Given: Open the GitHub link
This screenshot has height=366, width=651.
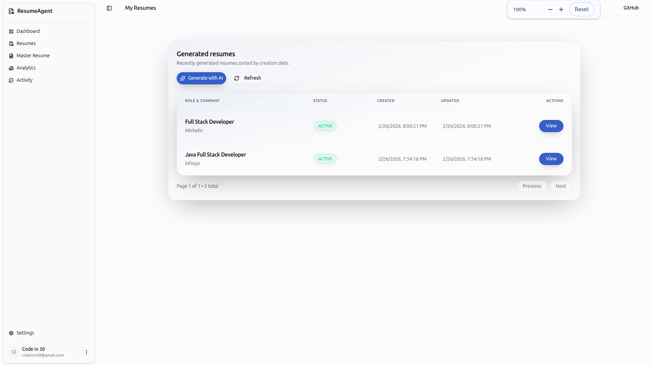Looking at the screenshot, I should click(x=631, y=8).
